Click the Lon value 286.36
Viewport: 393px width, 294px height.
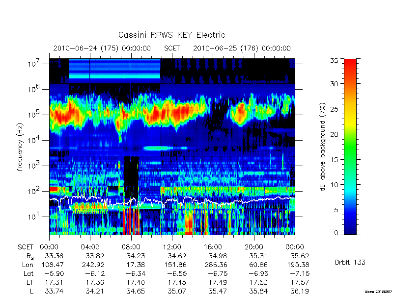[216, 265]
